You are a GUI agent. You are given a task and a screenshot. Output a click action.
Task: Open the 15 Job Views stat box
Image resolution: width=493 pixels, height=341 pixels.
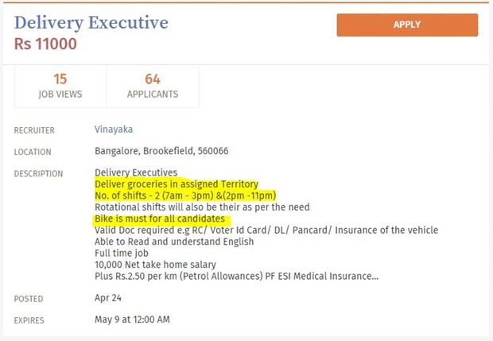pos(60,86)
